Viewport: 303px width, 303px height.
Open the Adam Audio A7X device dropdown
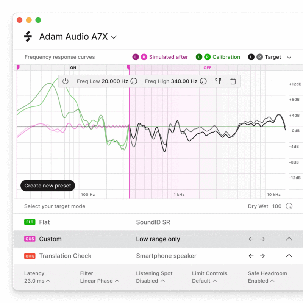click(x=78, y=37)
